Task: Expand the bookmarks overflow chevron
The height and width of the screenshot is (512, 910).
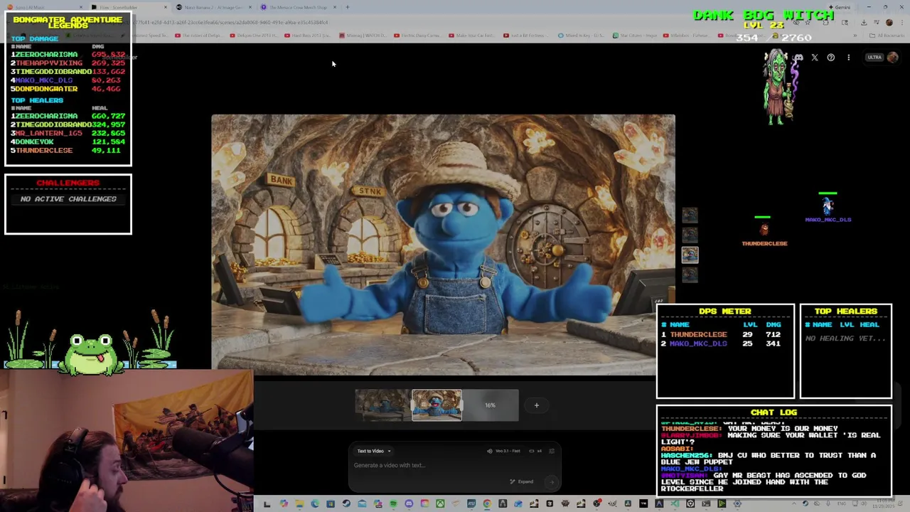Action: tap(855, 36)
